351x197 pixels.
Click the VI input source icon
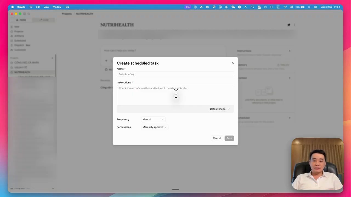278,7
